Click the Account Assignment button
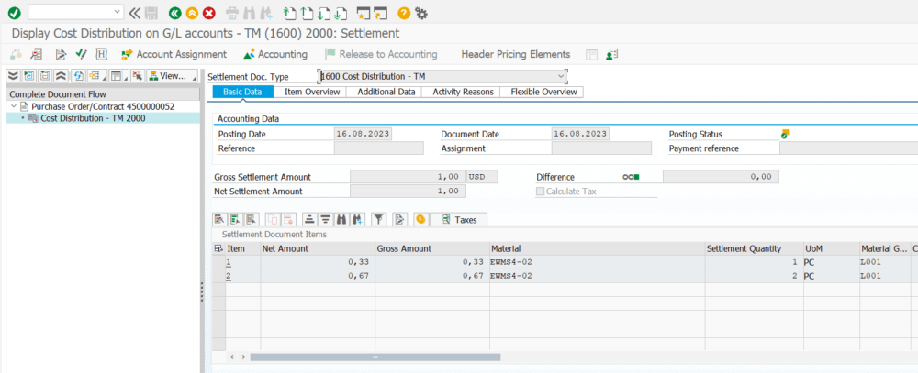The height and width of the screenshot is (373, 918). (174, 54)
